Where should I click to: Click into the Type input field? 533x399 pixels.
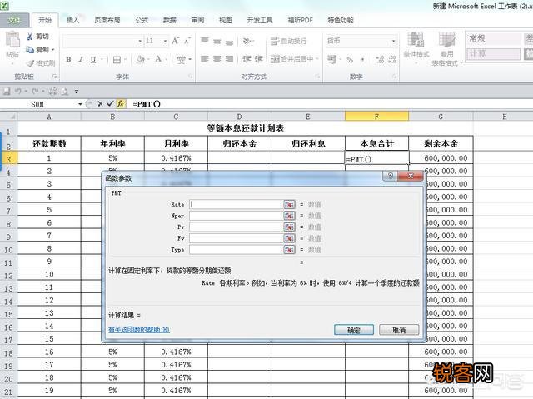coord(236,249)
